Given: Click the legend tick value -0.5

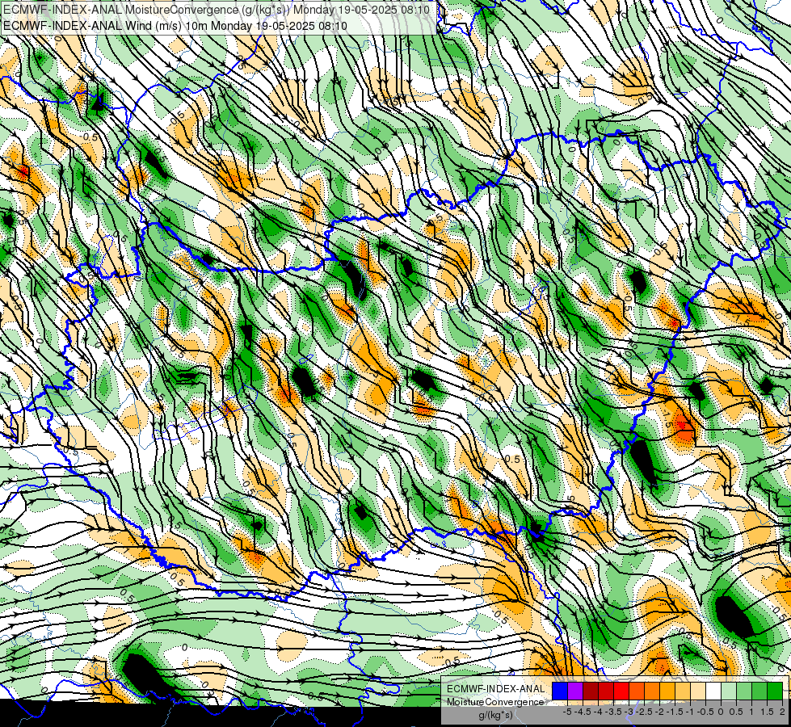Looking at the screenshot, I should (x=705, y=712).
